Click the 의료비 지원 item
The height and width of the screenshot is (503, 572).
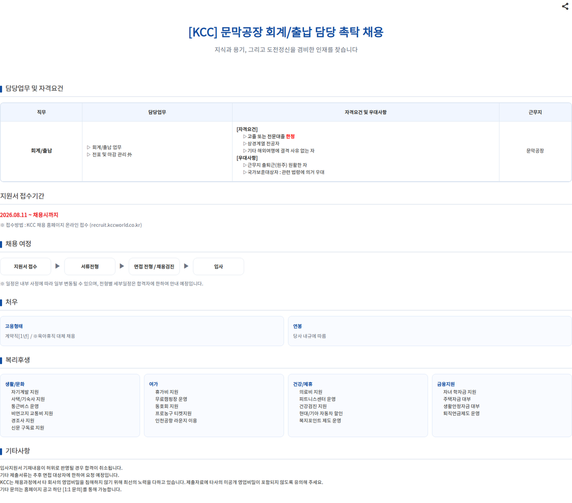point(311,392)
